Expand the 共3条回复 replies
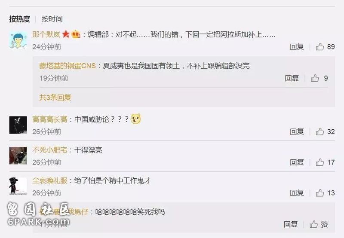Viewport: 344px width, 238px height. [55, 97]
